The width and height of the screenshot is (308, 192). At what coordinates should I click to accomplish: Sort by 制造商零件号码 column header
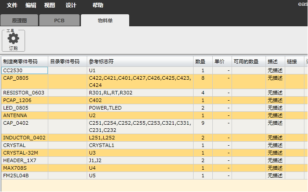pyautogui.click(x=25, y=61)
